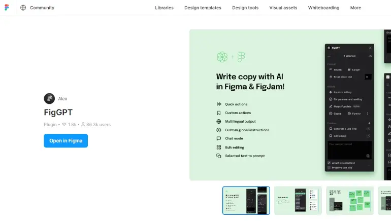The image size is (391, 223).
Task: Toggle the Attach selected text checkbox
Action: 329,163
